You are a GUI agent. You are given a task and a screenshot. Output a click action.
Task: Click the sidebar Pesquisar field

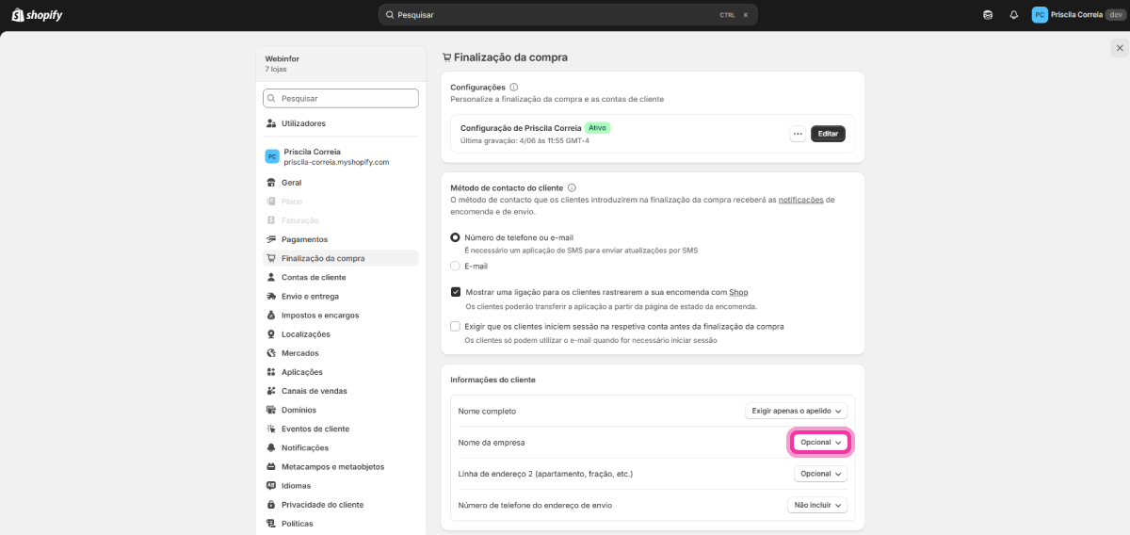click(341, 98)
